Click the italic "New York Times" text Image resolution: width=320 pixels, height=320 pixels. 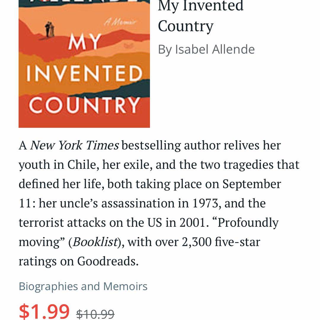tap(74, 145)
